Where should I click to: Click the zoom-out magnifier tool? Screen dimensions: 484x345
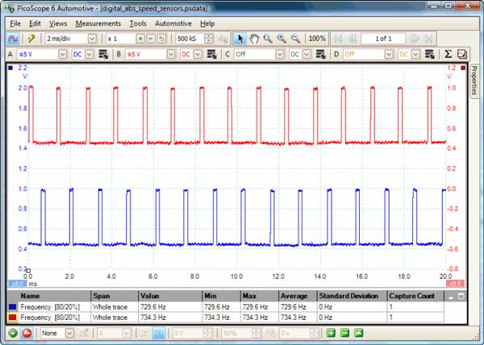[294, 39]
